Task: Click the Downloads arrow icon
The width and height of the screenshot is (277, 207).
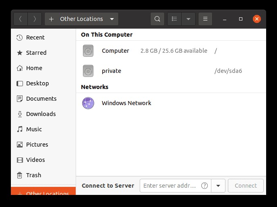Action: coord(20,114)
